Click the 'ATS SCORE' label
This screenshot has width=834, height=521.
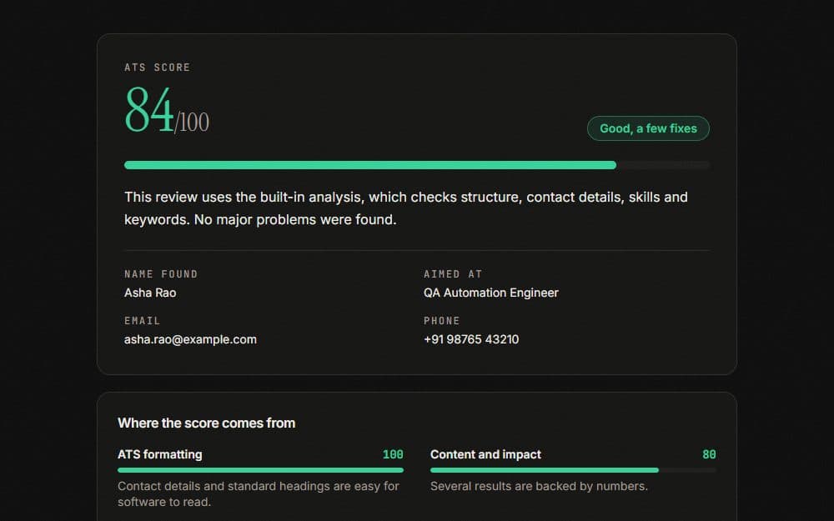tap(158, 67)
